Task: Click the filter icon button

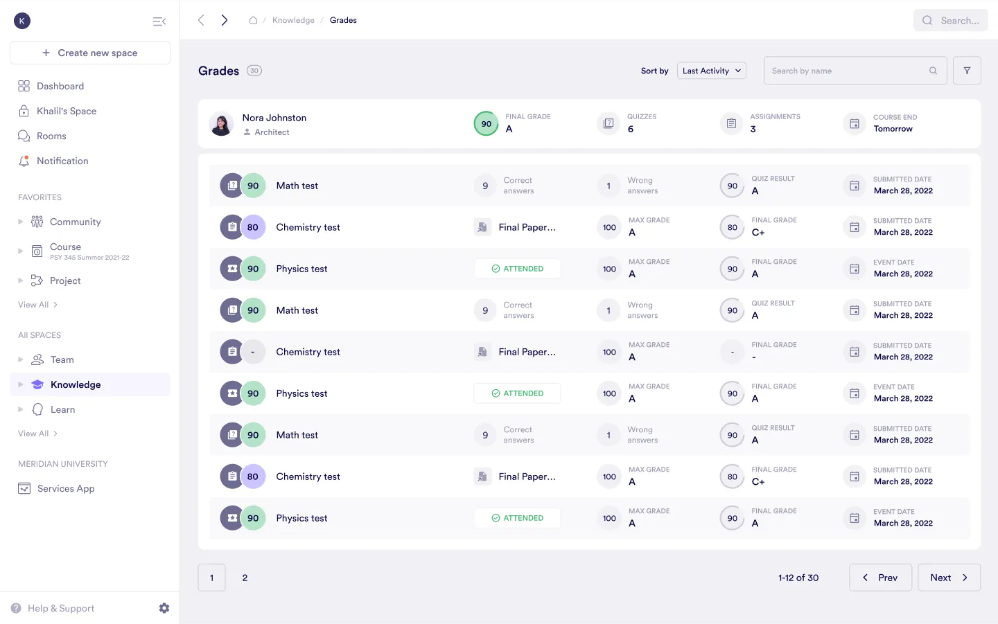Action: (967, 71)
